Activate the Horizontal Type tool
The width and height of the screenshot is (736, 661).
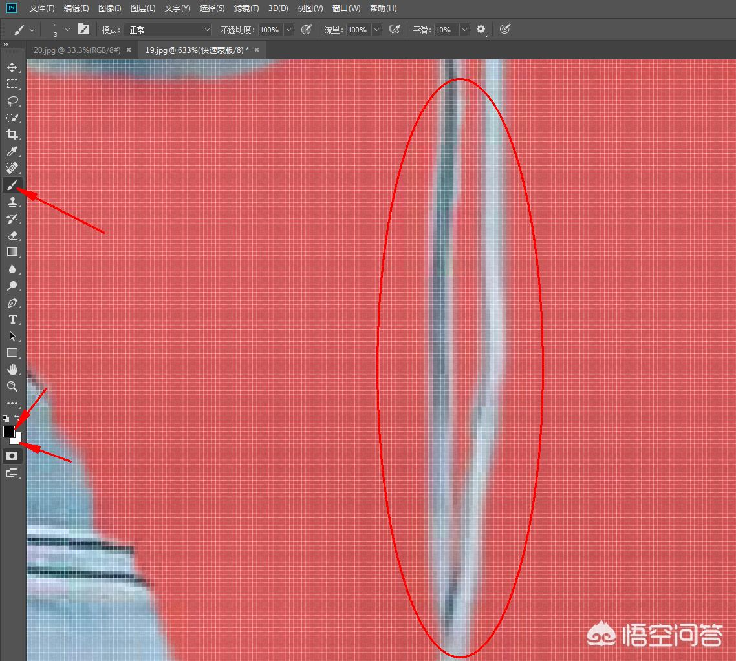coord(12,319)
